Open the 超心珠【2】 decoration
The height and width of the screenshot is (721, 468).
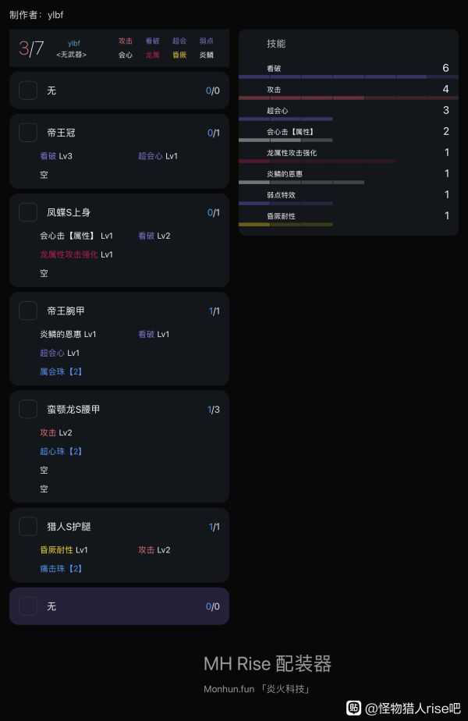tap(61, 451)
